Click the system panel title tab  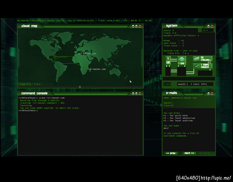coord(172,26)
